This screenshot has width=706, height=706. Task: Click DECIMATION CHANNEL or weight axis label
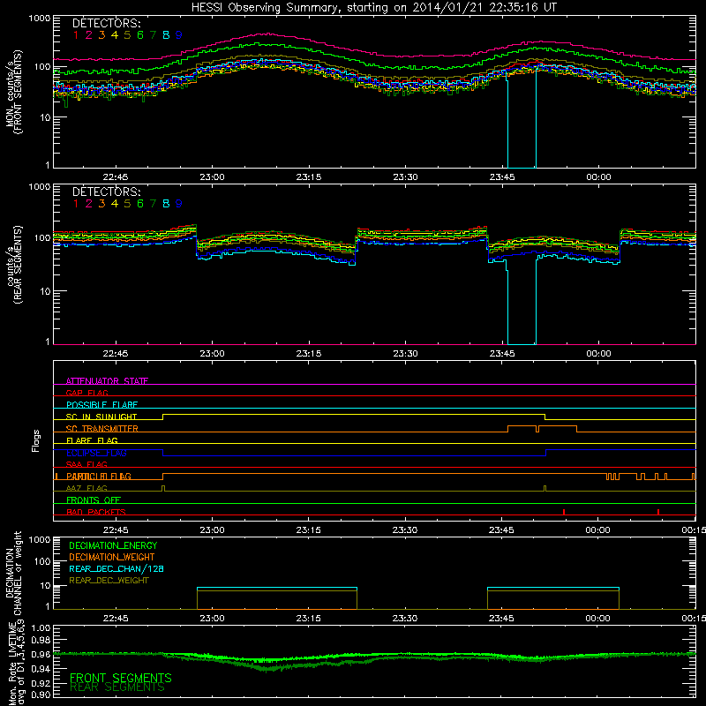[x=14, y=573]
